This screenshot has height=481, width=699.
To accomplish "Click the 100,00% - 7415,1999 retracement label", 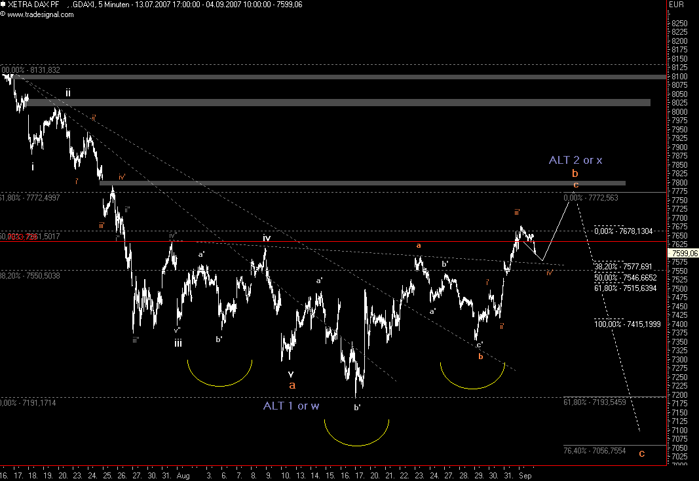I will (x=627, y=324).
